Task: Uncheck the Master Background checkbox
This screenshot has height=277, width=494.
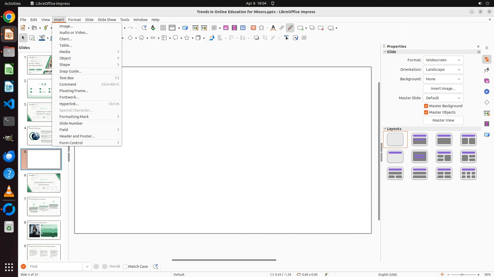Action: (x=426, y=106)
